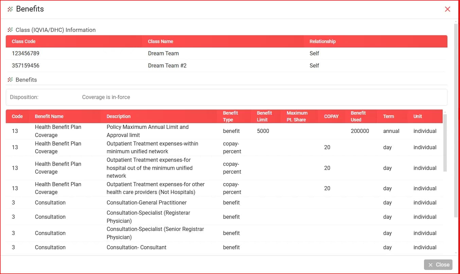Select Outpatient Treatment within minimum unified network
This screenshot has width=460, height=274.
153,148
